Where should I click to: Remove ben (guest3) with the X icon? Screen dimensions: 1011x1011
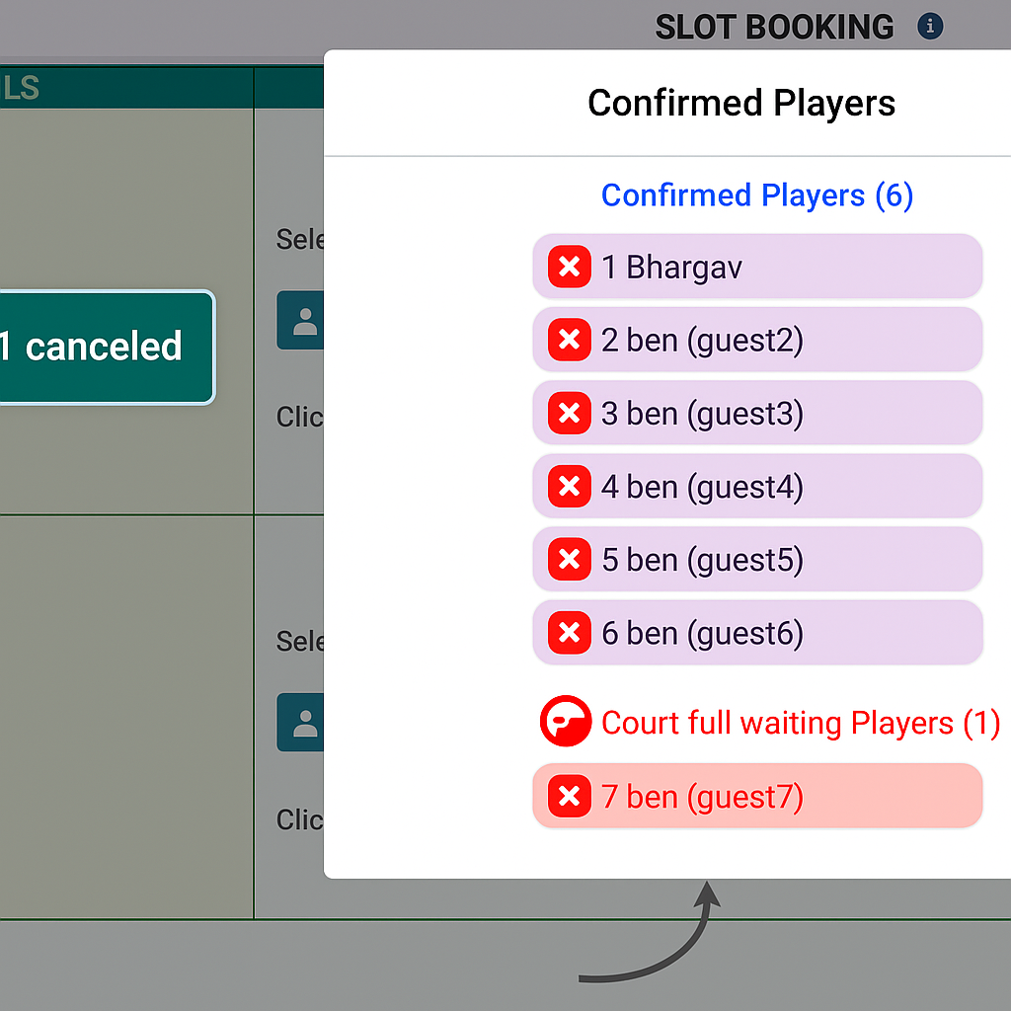pyautogui.click(x=569, y=413)
